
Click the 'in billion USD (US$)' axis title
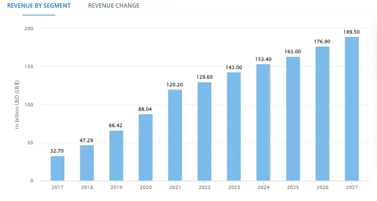coord(17,105)
